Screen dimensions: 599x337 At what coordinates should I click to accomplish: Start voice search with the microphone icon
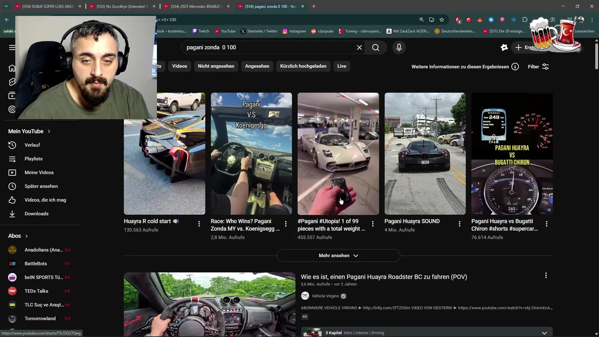coord(399,47)
